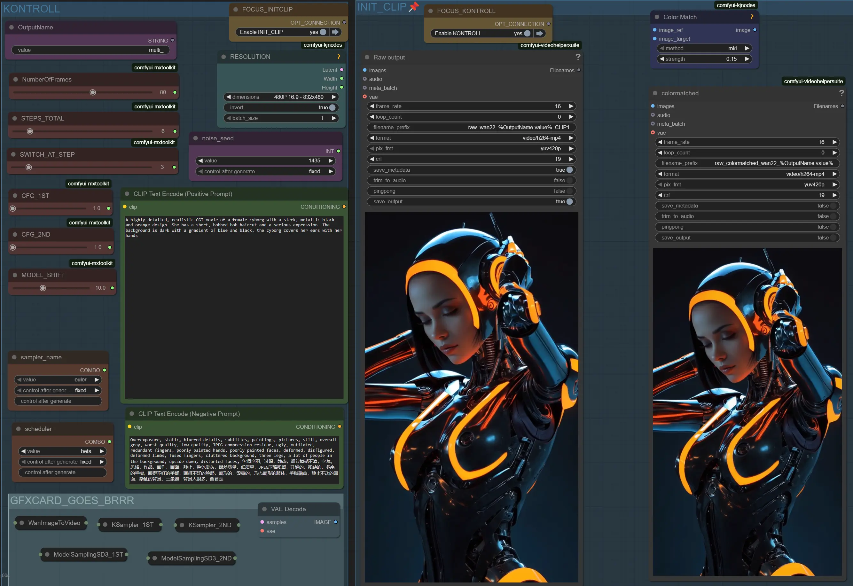Click the Color Match node help icon
This screenshot has height=586, width=853.
coord(752,17)
